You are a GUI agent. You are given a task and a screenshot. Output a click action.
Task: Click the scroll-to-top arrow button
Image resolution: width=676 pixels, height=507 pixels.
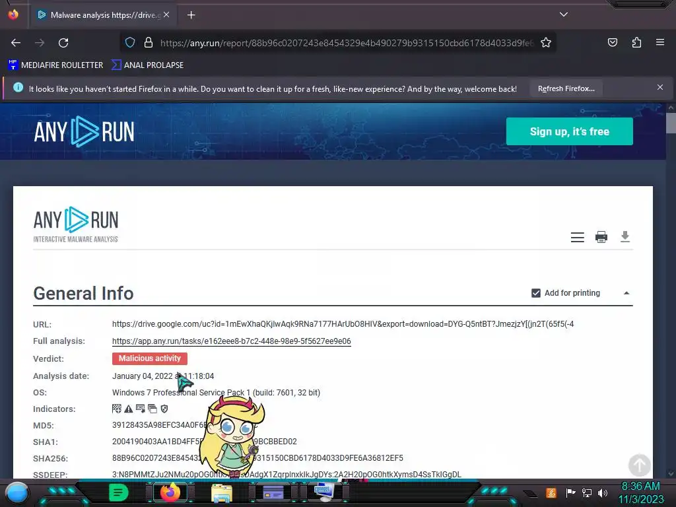[639, 465]
